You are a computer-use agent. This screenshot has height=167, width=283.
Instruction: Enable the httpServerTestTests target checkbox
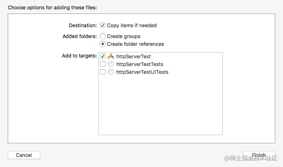click(103, 64)
